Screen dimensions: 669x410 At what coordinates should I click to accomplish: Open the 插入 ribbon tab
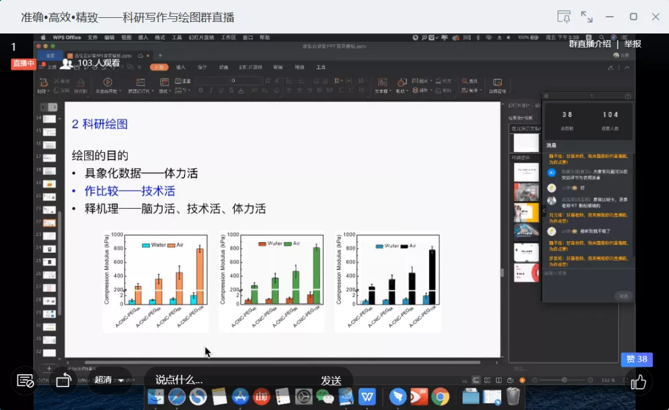pyautogui.click(x=181, y=67)
